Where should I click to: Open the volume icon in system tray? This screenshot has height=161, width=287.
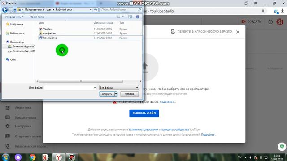coord(251,157)
